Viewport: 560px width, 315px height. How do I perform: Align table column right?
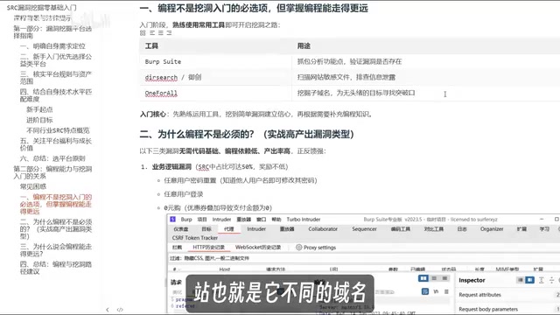(169, 33)
